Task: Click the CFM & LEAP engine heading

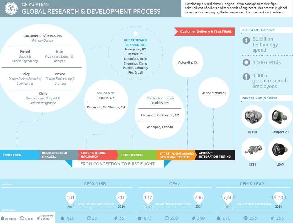Action: click(x=252, y=184)
